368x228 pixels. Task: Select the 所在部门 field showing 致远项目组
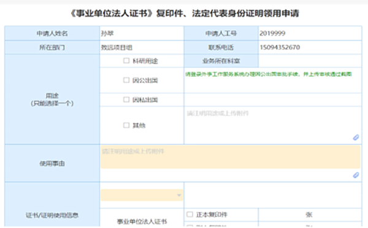click(142, 47)
